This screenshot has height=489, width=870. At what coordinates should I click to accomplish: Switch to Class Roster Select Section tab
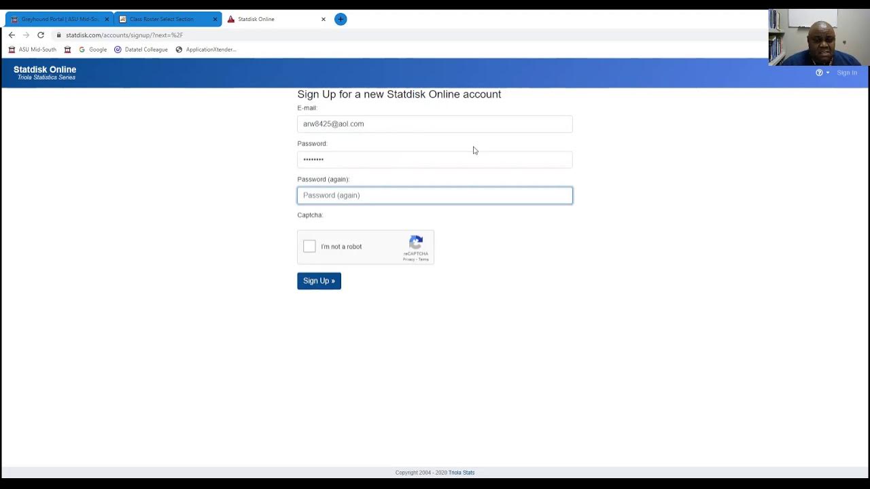pyautogui.click(x=167, y=19)
